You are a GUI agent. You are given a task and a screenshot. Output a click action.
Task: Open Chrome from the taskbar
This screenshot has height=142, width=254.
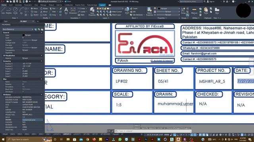click(x=87, y=139)
